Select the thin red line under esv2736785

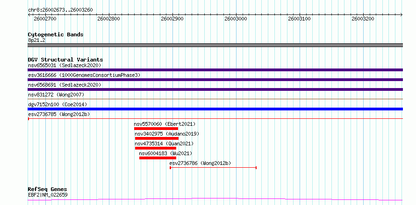pyautogui.click(x=215, y=119)
